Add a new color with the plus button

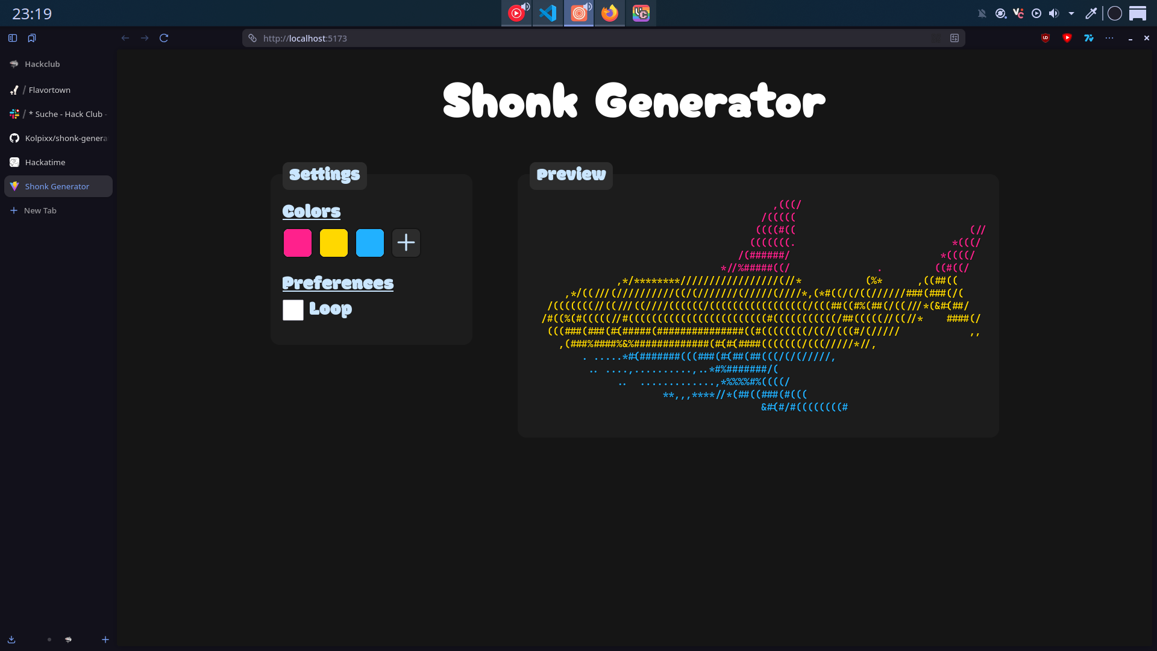click(x=406, y=243)
